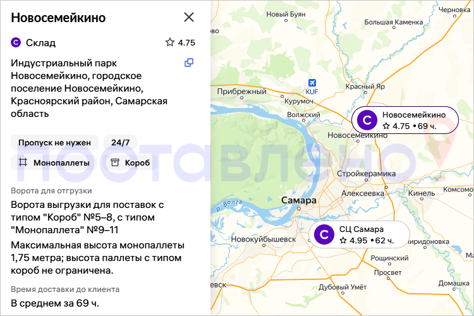Click the Большая Каменка label on map
Image resolution: width=474 pixels, height=316 pixels.
pos(394,22)
